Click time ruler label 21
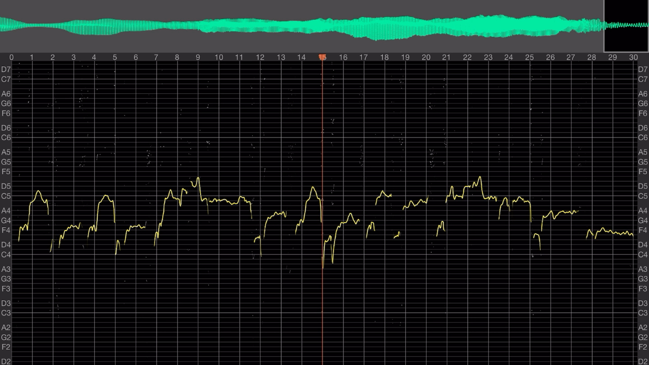The width and height of the screenshot is (649, 365). 447,57
